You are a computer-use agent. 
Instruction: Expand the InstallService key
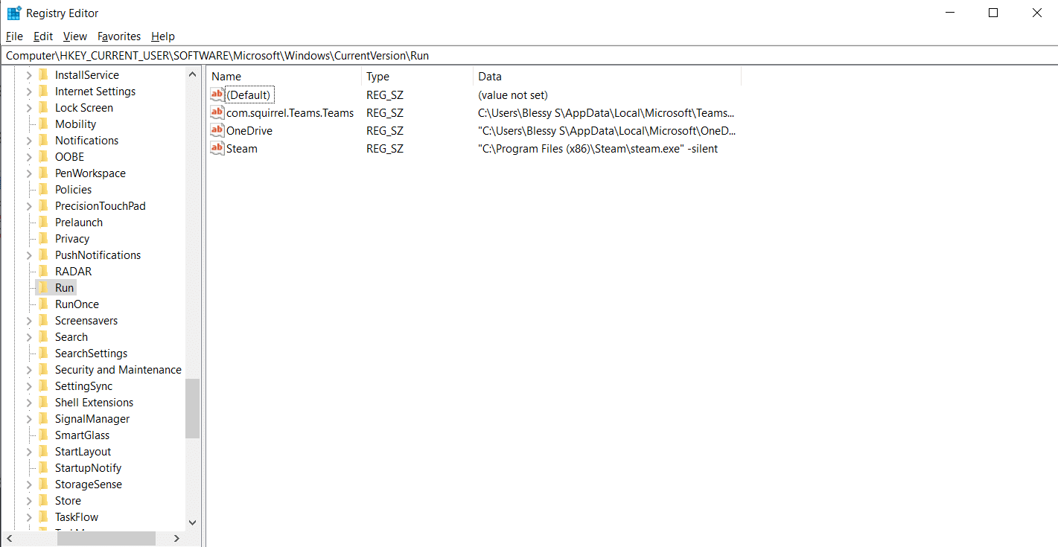[x=29, y=75]
